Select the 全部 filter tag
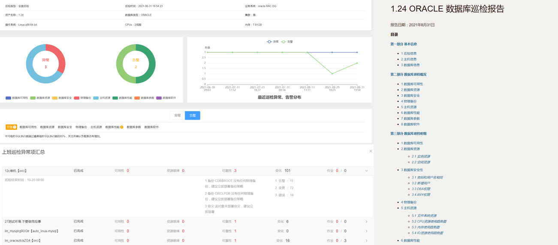 (11, 127)
